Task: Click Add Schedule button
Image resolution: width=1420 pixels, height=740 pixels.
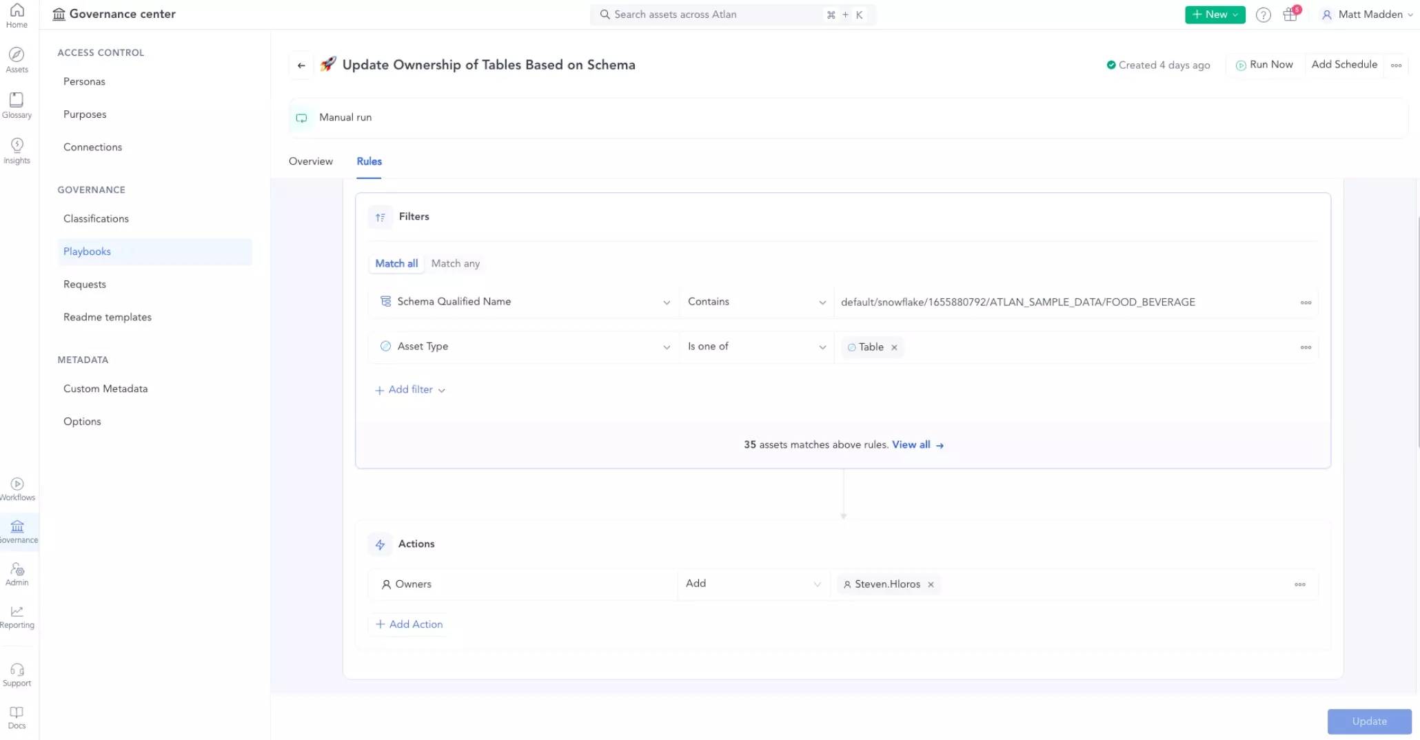Action: point(1344,65)
